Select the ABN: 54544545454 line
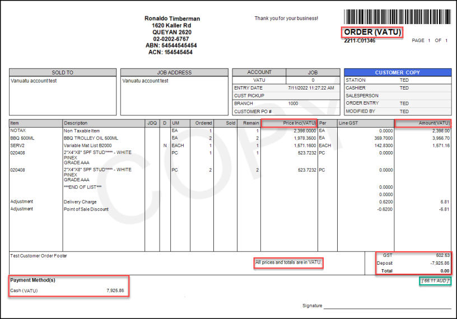The height and width of the screenshot is (319, 457). [x=171, y=45]
